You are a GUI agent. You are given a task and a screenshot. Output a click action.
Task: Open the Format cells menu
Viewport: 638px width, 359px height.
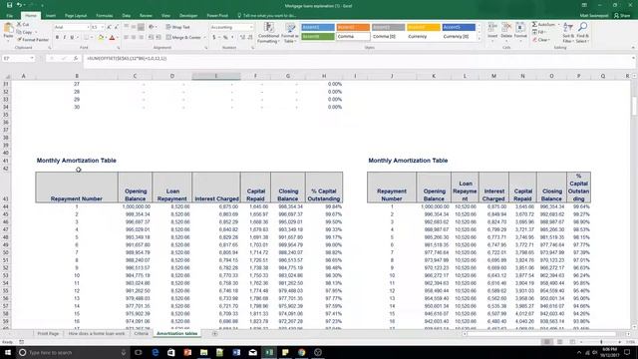[x=520, y=31]
